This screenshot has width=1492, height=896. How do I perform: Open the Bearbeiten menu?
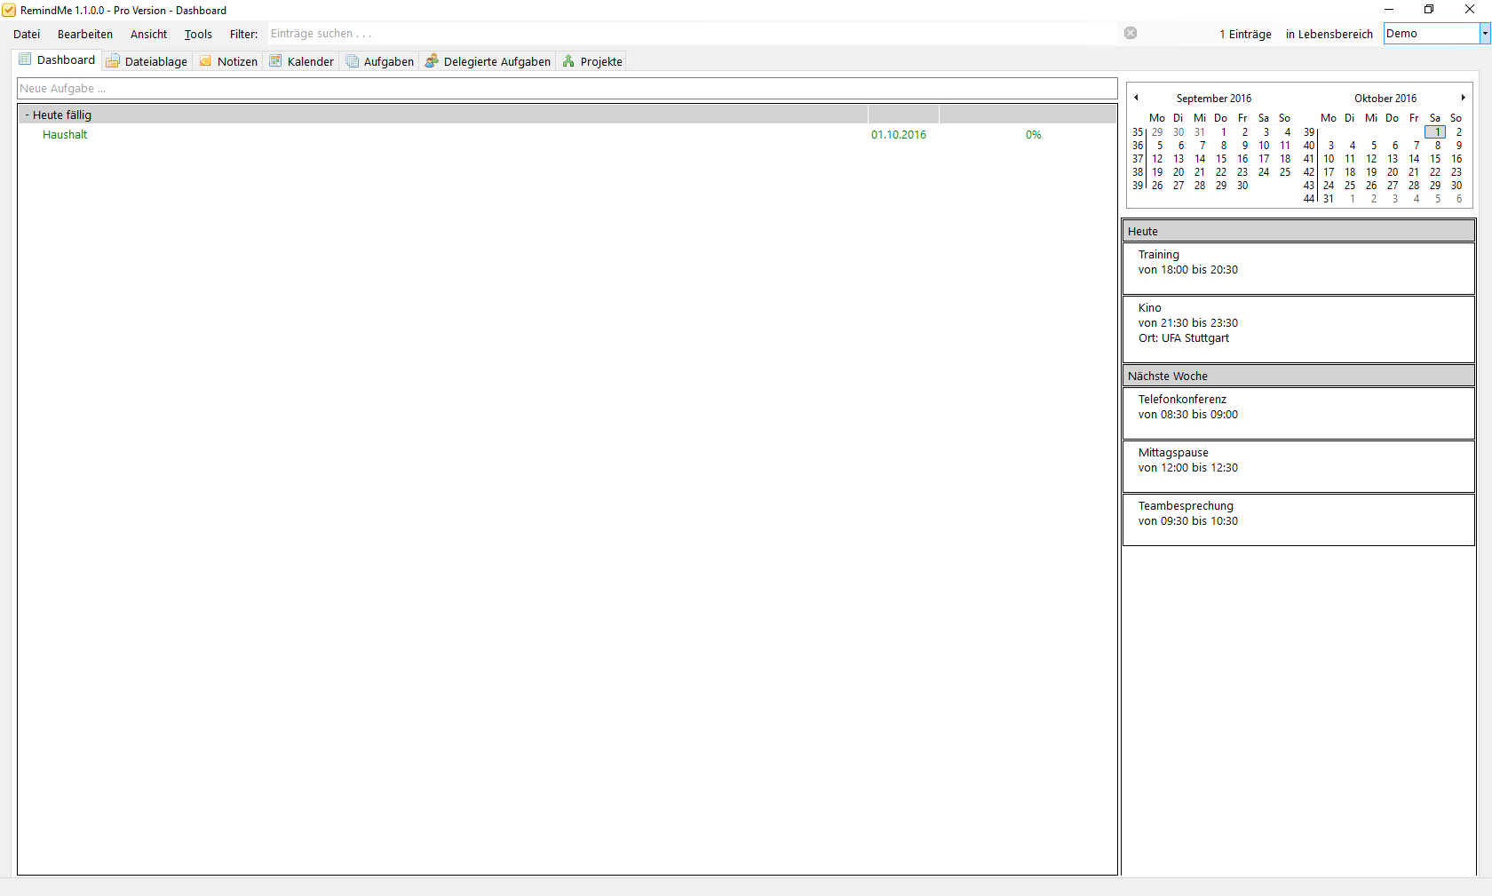click(85, 34)
